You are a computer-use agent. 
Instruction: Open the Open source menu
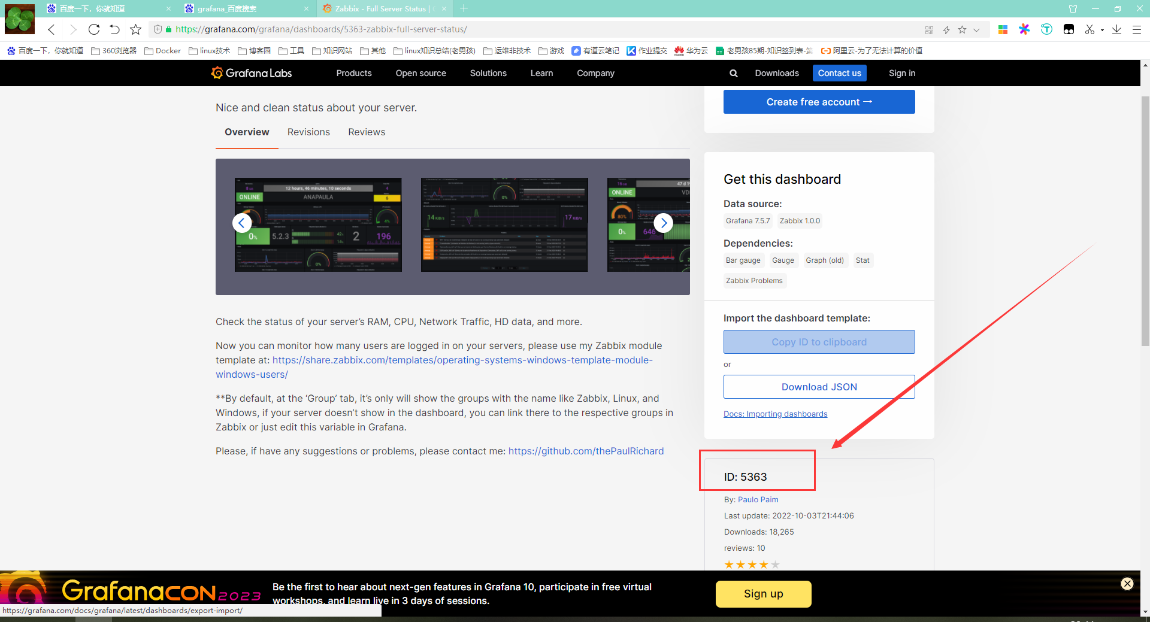[x=421, y=73]
